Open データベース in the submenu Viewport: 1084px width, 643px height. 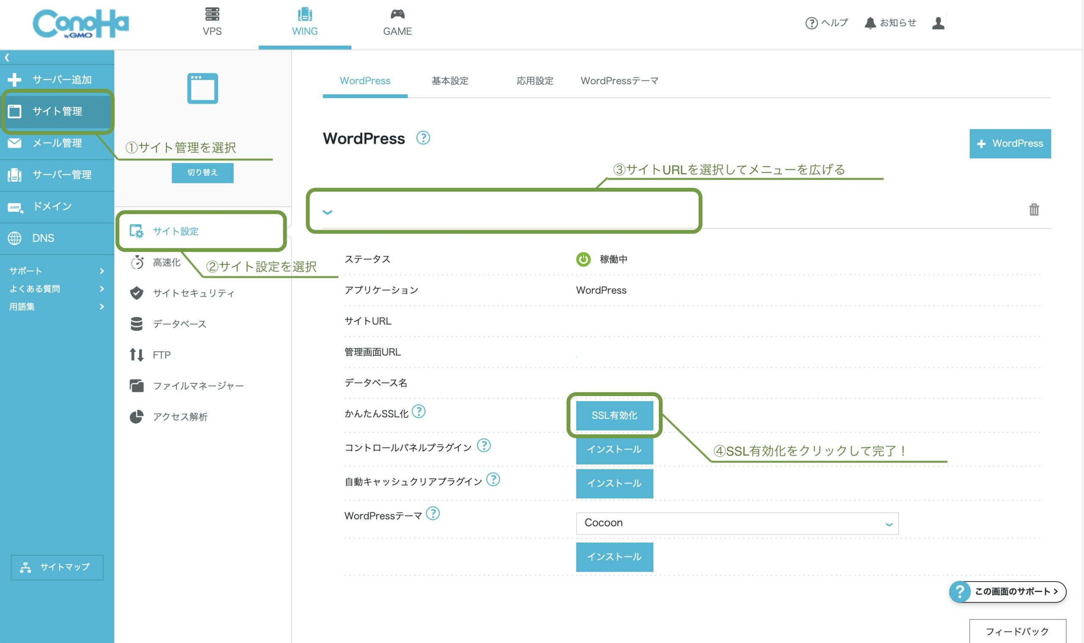(x=168, y=324)
